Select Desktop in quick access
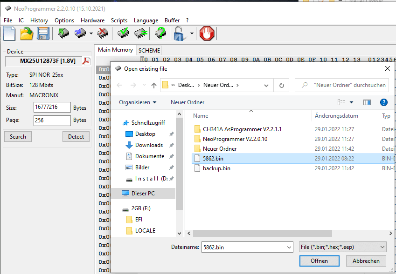The width and height of the screenshot is (396, 274). coord(145,134)
